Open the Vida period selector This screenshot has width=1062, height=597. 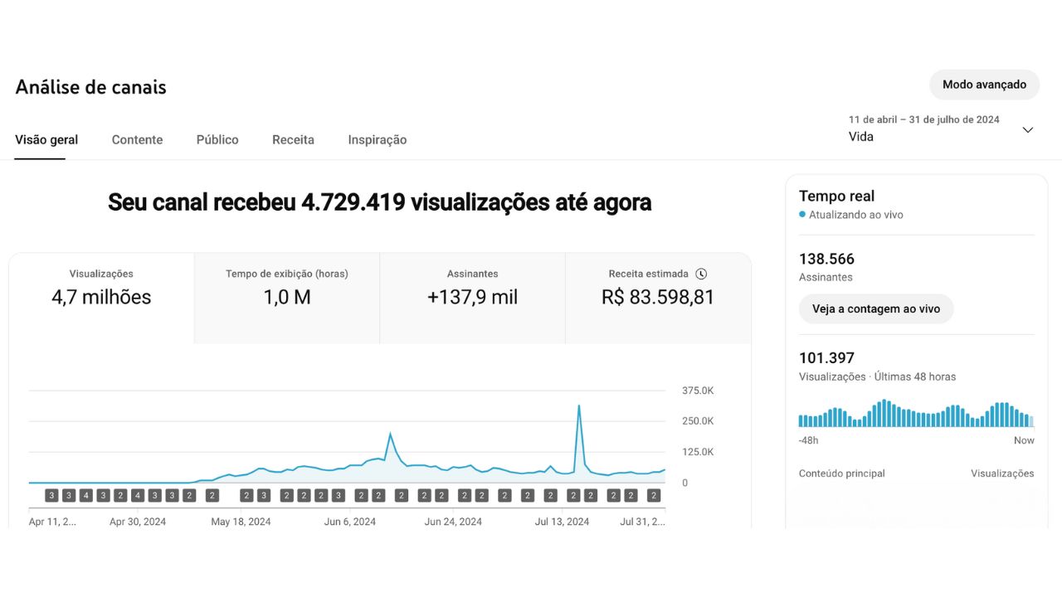861,137
